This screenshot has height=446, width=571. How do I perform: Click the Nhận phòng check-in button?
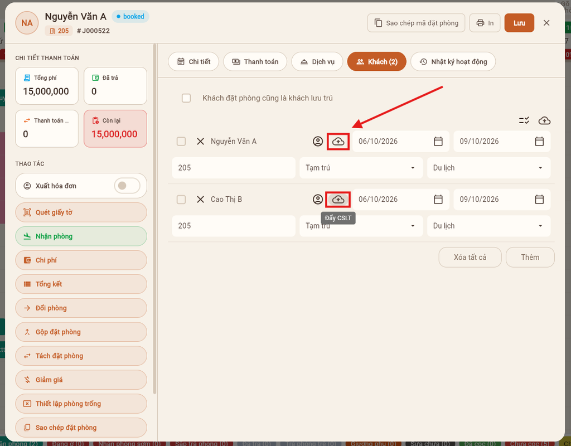pyautogui.click(x=81, y=236)
